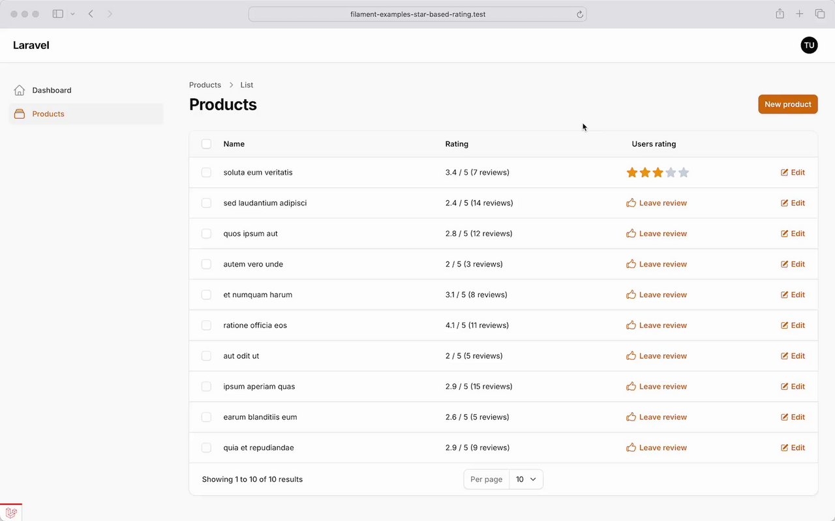Open the browser share icon

click(780, 14)
